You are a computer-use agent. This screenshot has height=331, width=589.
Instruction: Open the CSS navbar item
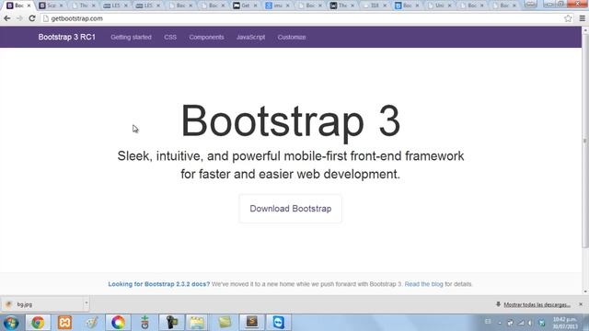point(170,37)
